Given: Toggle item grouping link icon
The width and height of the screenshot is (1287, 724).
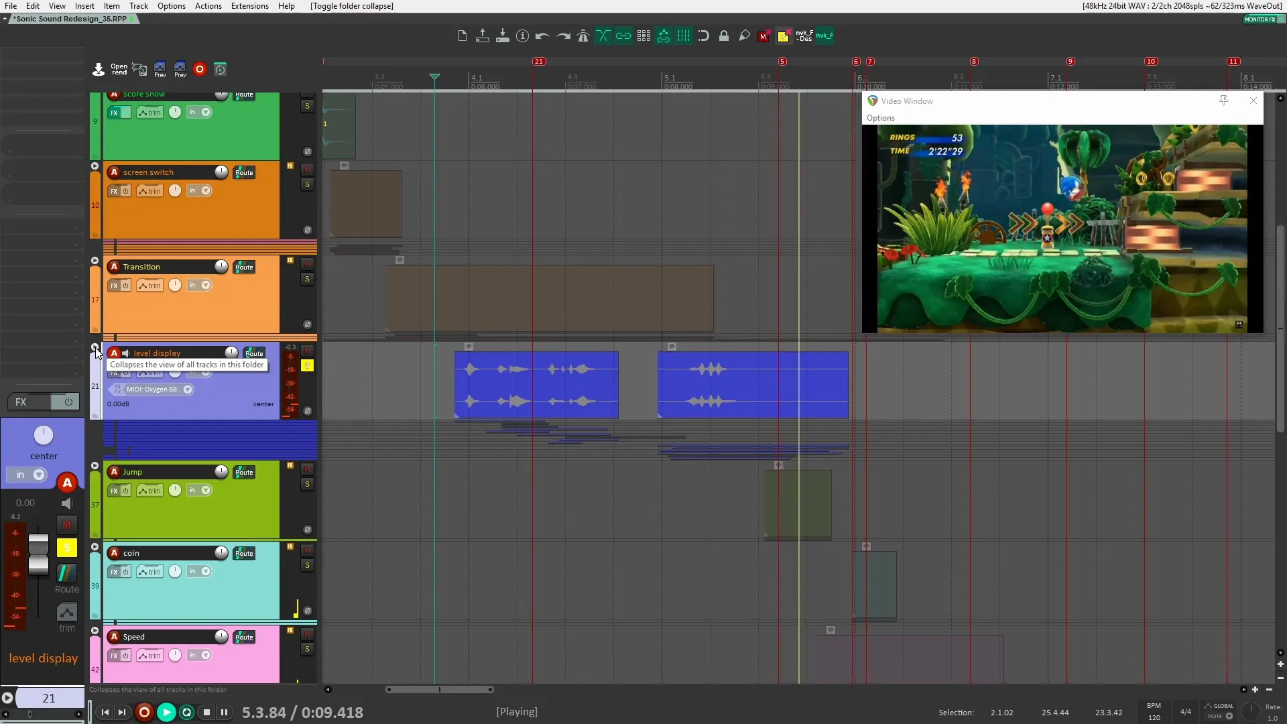Looking at the screenshot, I should click(623, 36).
